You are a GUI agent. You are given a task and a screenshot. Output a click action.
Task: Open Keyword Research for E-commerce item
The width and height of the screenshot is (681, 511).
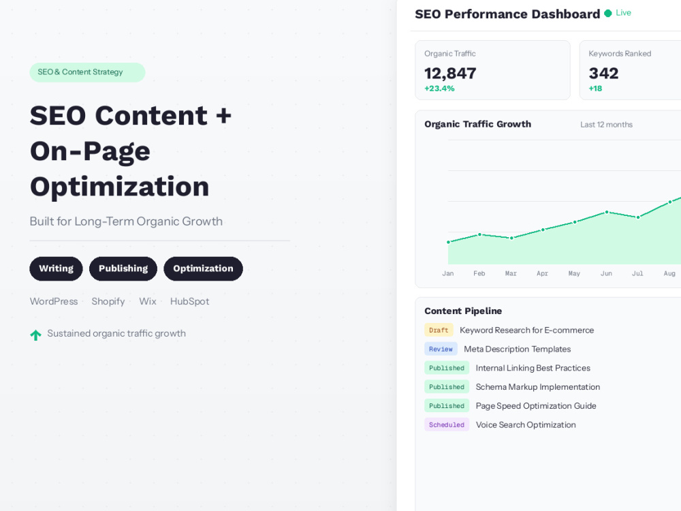pos(527,330)
